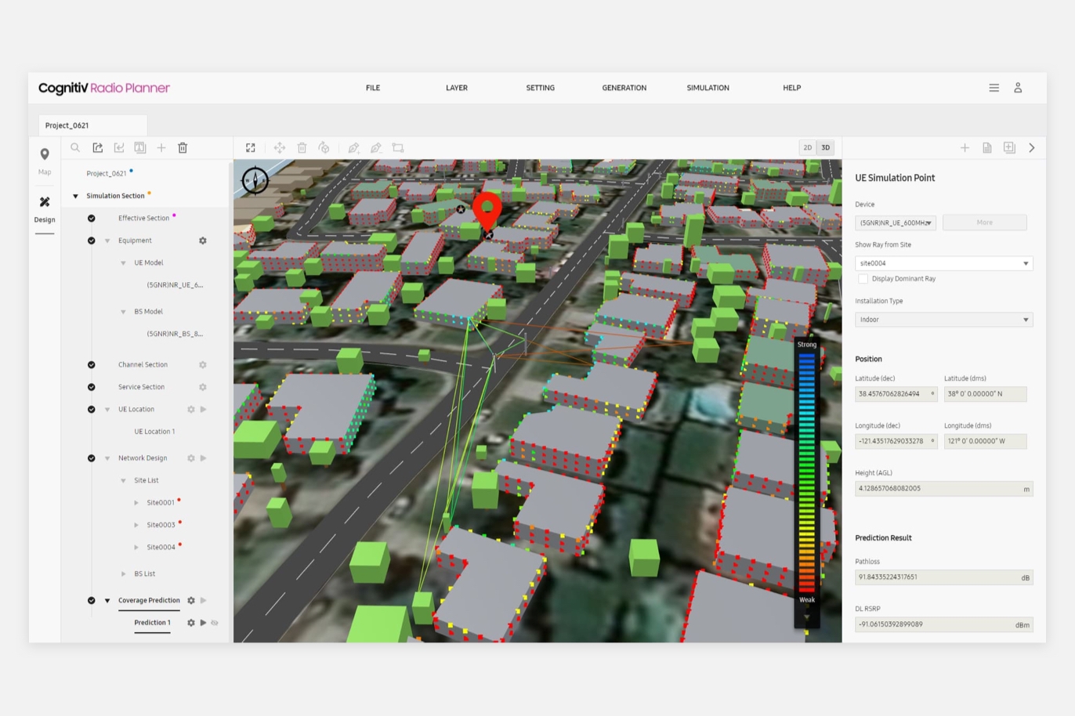Image resolution: width=1075 pixels, height=716 pixels.
Task: Run Prediction 1 with the play icon
Action: pyautogui.click(x=203, y=623)
